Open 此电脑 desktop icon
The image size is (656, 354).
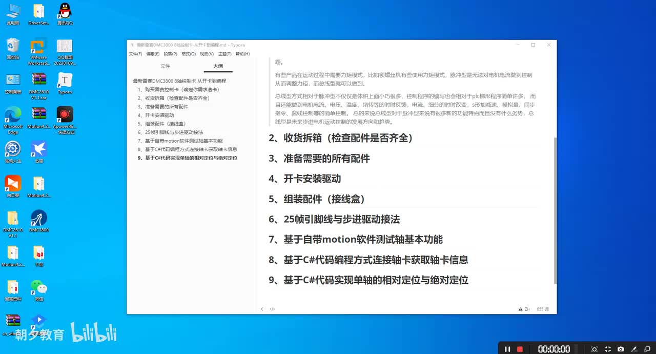pyautogui.click(x=13, y=14)
